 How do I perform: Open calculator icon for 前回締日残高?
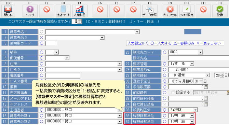pos(206,98)
